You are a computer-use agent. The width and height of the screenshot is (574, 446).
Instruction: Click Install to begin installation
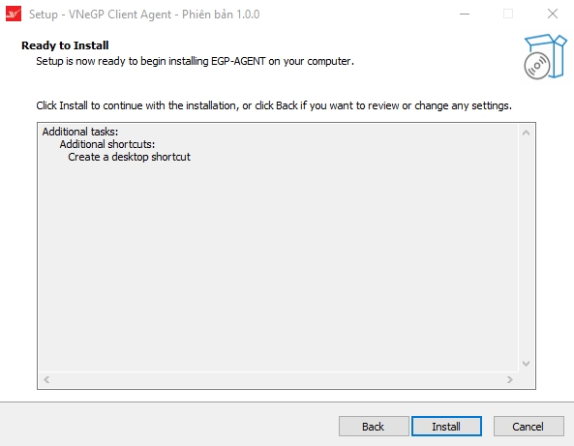pyautogui.click(x=446, y=427)
